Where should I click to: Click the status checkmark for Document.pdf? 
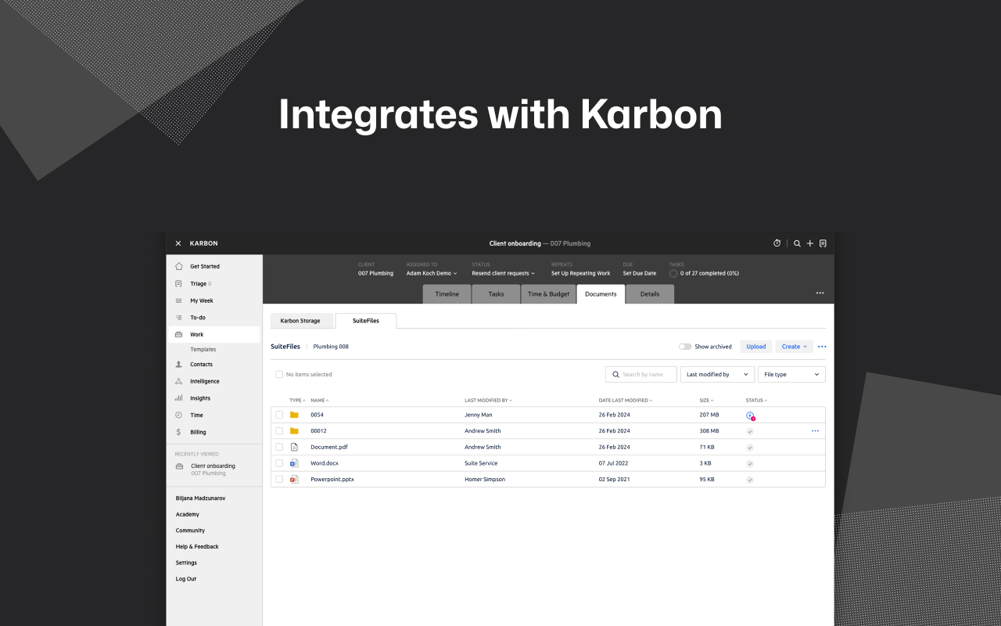tap(750, 448)
